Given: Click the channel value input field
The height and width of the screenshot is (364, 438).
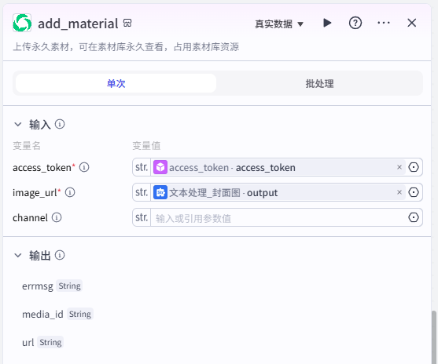Looking at the screenshot, I should tap(278, 217).
